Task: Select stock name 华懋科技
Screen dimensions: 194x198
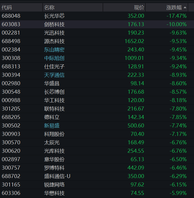Action: [x=54, y=193]
